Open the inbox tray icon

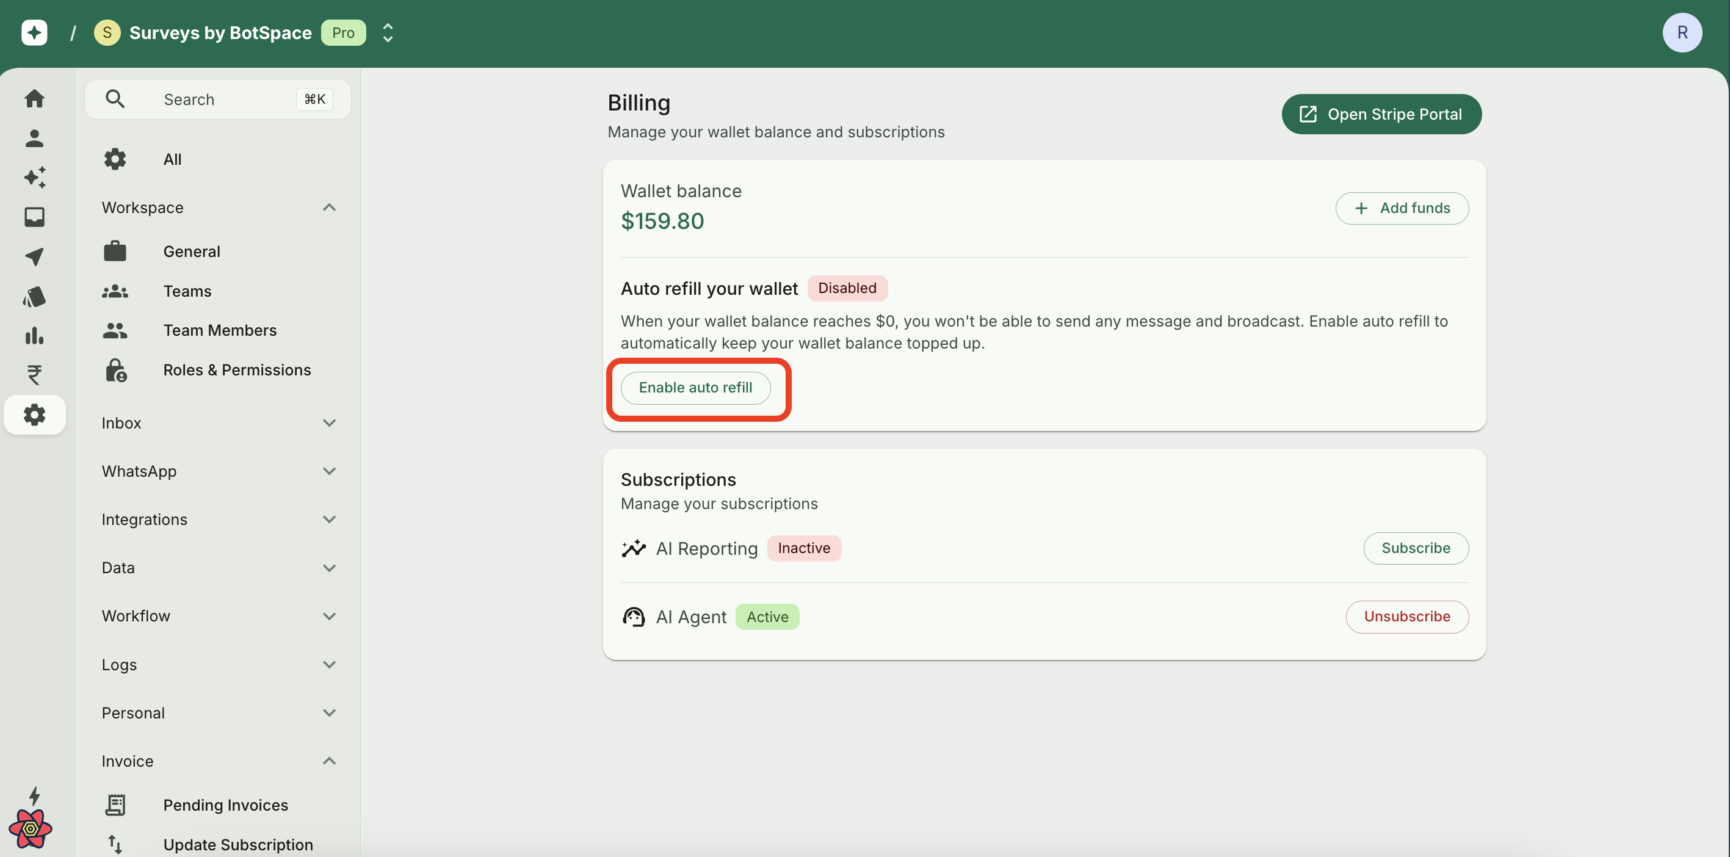[34, 217]
